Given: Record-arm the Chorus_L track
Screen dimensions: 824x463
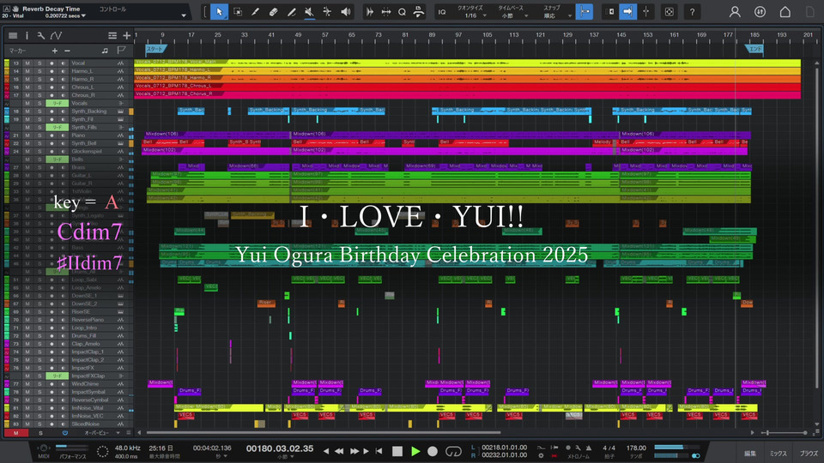Looking at the screenshot, I should coord(51,87).
